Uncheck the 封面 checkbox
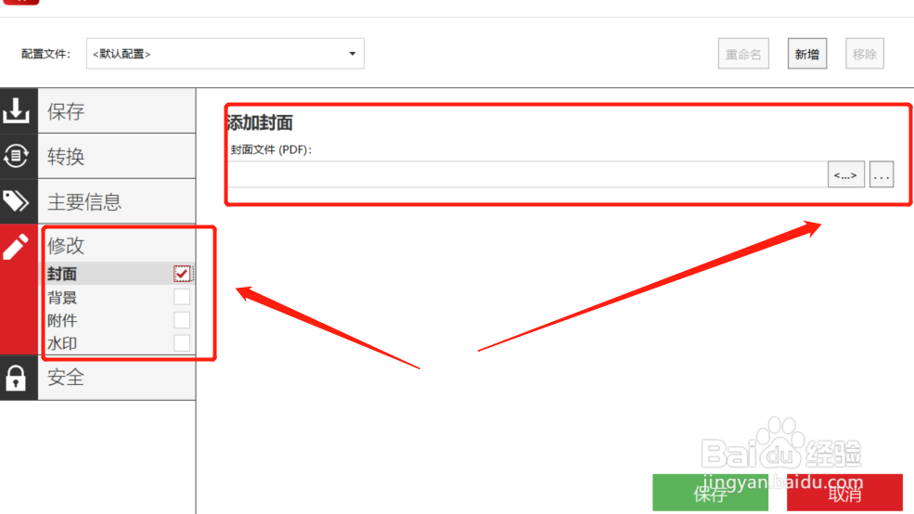 [x=182, y=274]
